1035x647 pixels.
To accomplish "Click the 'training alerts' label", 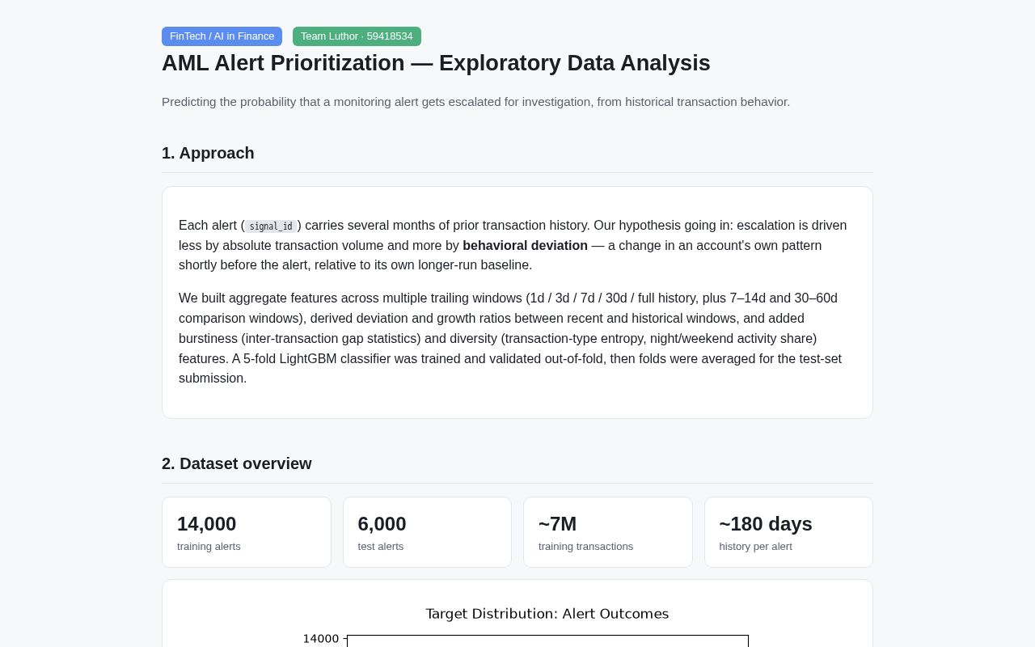I will pos(209,547).
